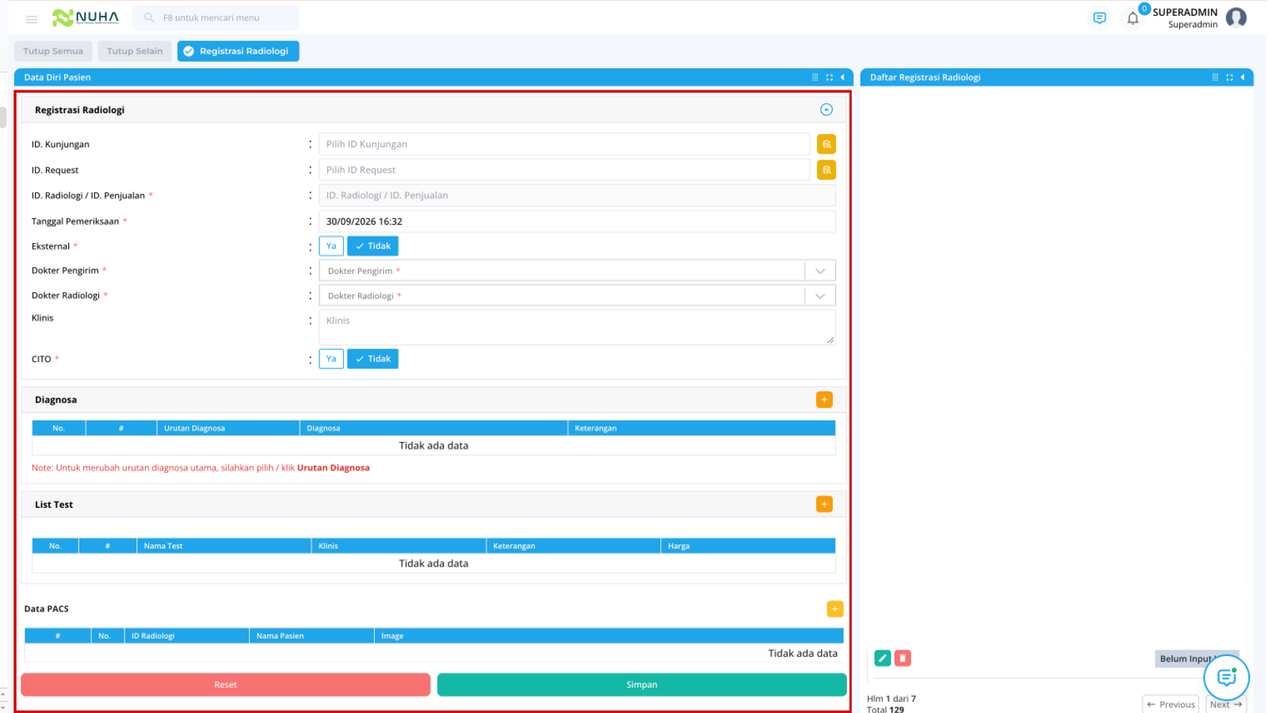Click the Tutup Semua tab button
The image size is (1268, 713).
pyautogui.click(x=53, y=51)
